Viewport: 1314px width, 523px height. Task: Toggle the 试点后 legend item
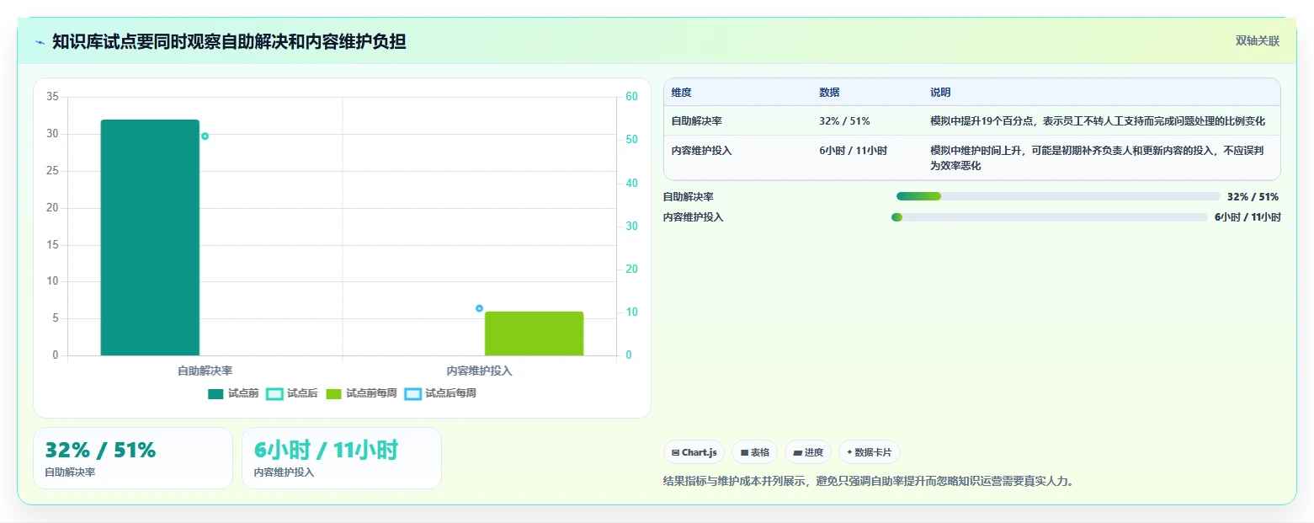[x=292, y=393]
